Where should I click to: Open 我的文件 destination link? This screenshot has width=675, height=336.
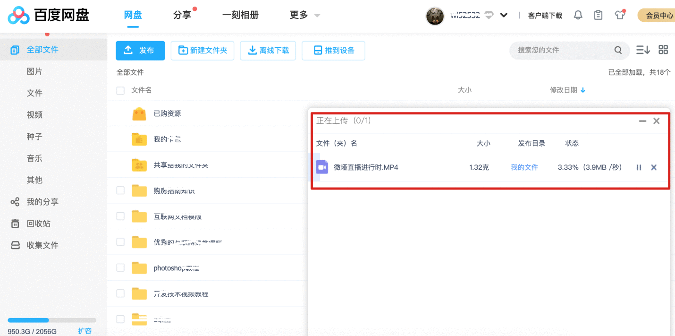[524, 167]
